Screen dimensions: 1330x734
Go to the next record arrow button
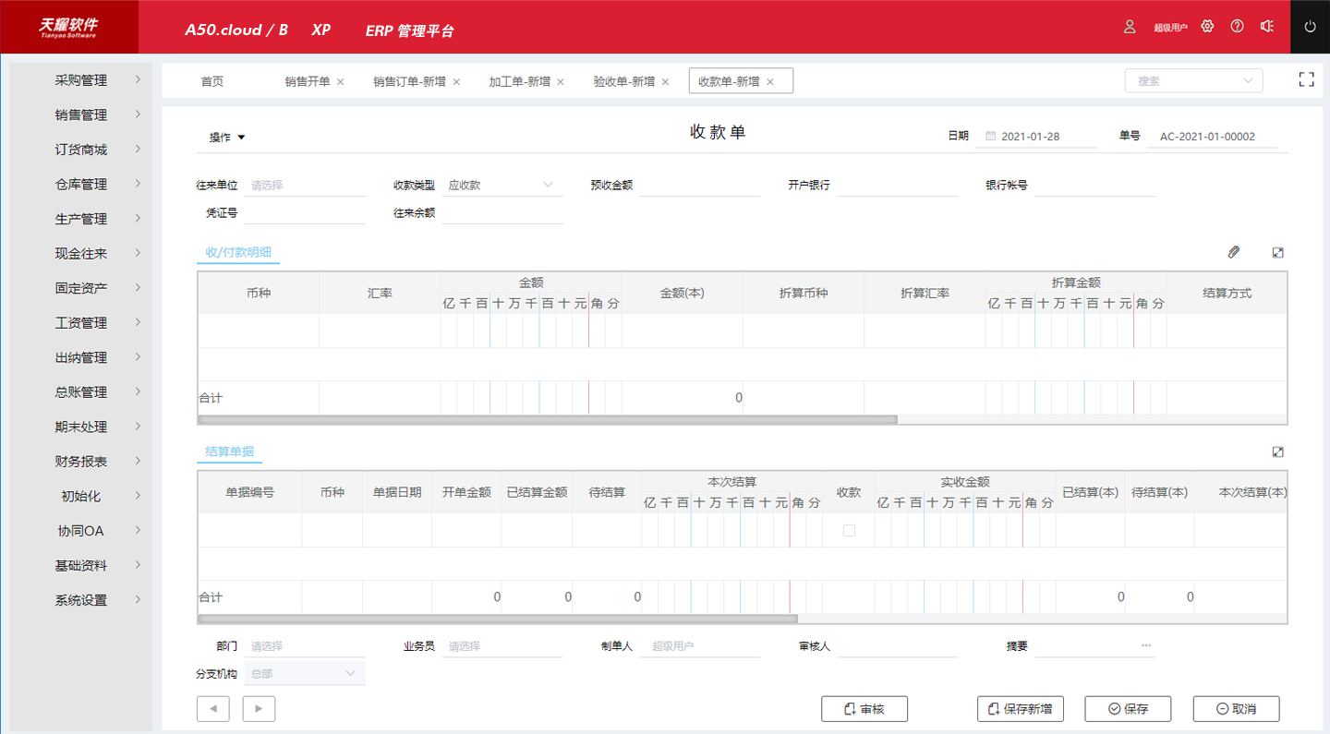(x=259, y=709)
